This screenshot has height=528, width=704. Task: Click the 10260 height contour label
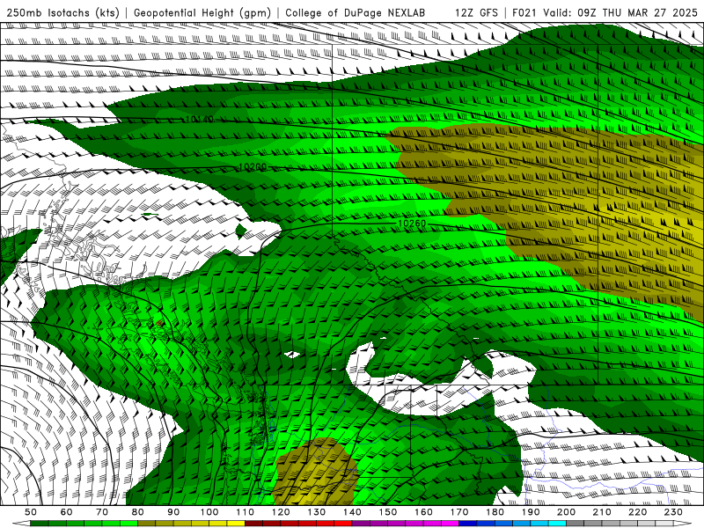pyautogui.click(x=412, y=224)
